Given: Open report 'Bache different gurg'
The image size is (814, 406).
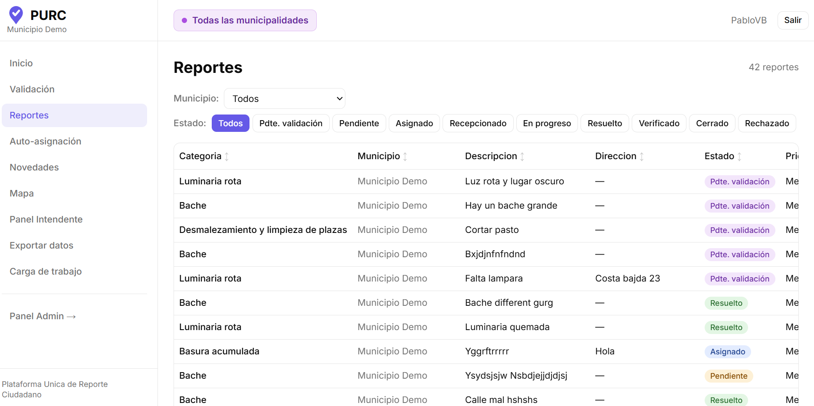Looking at the screenshot, I should (509, 303).
